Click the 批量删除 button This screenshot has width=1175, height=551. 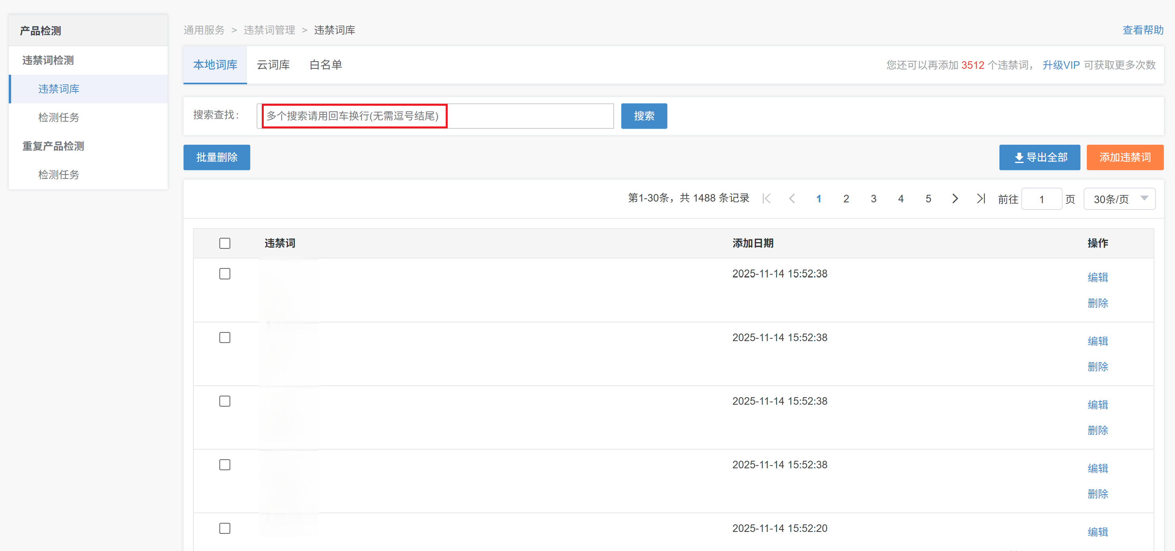216,157
